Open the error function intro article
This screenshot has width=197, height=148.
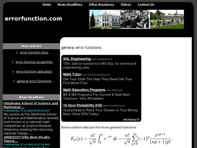click(34, 52)
